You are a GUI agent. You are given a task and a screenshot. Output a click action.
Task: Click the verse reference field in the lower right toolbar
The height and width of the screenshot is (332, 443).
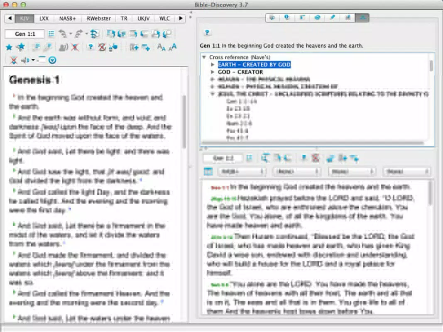[x=223, y=158]
